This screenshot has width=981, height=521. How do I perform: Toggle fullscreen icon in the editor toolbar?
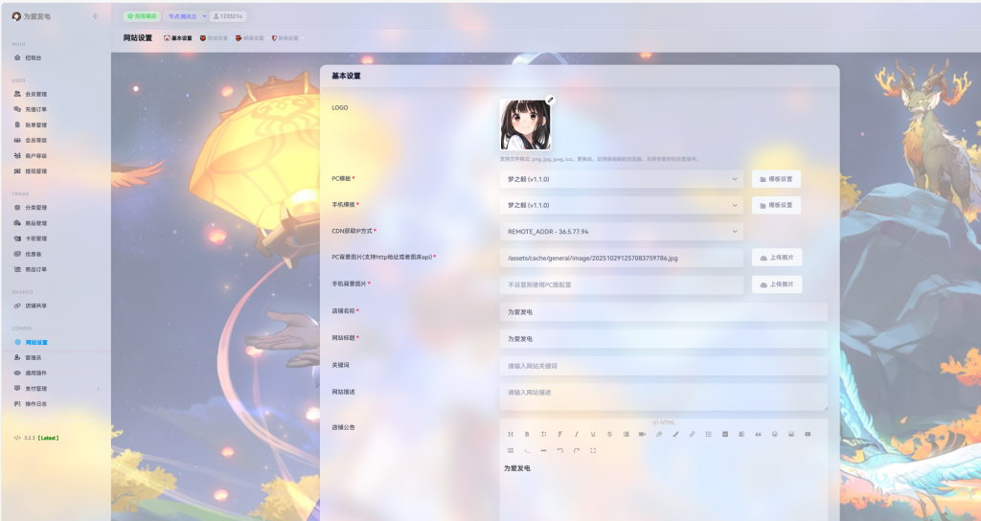593,450
